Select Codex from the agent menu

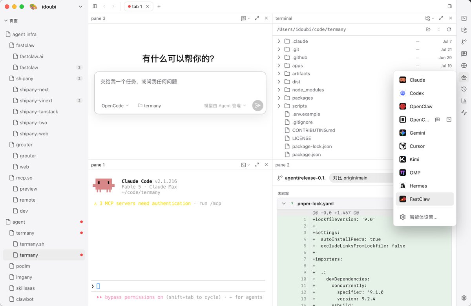coord(425,93)
